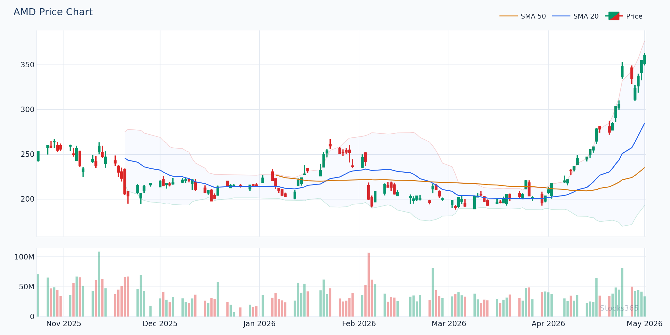670x335 pixels.
Task: Click the 0 volume axis label
Action: [32, 317]
